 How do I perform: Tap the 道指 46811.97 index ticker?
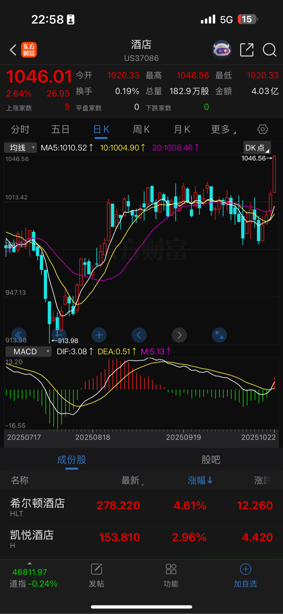tap(33, 578)
